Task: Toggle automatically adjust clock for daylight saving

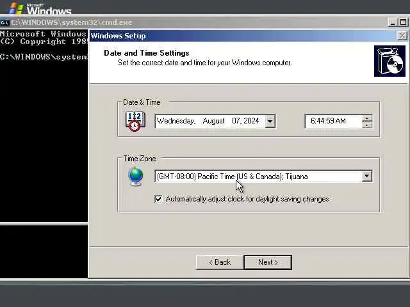Action: pyautogui.click(x=158, y=199)
